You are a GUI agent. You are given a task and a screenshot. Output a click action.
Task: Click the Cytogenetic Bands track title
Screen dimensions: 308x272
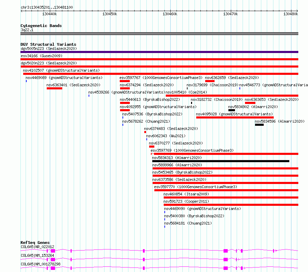tap(41, 26)
